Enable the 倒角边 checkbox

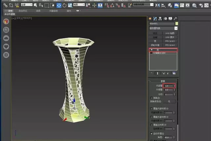click(151, 98)
